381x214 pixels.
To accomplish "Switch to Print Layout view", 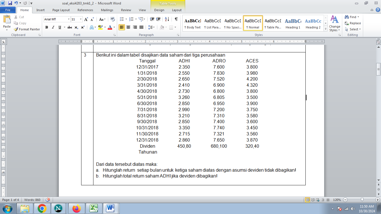I will tap(308, 200).
